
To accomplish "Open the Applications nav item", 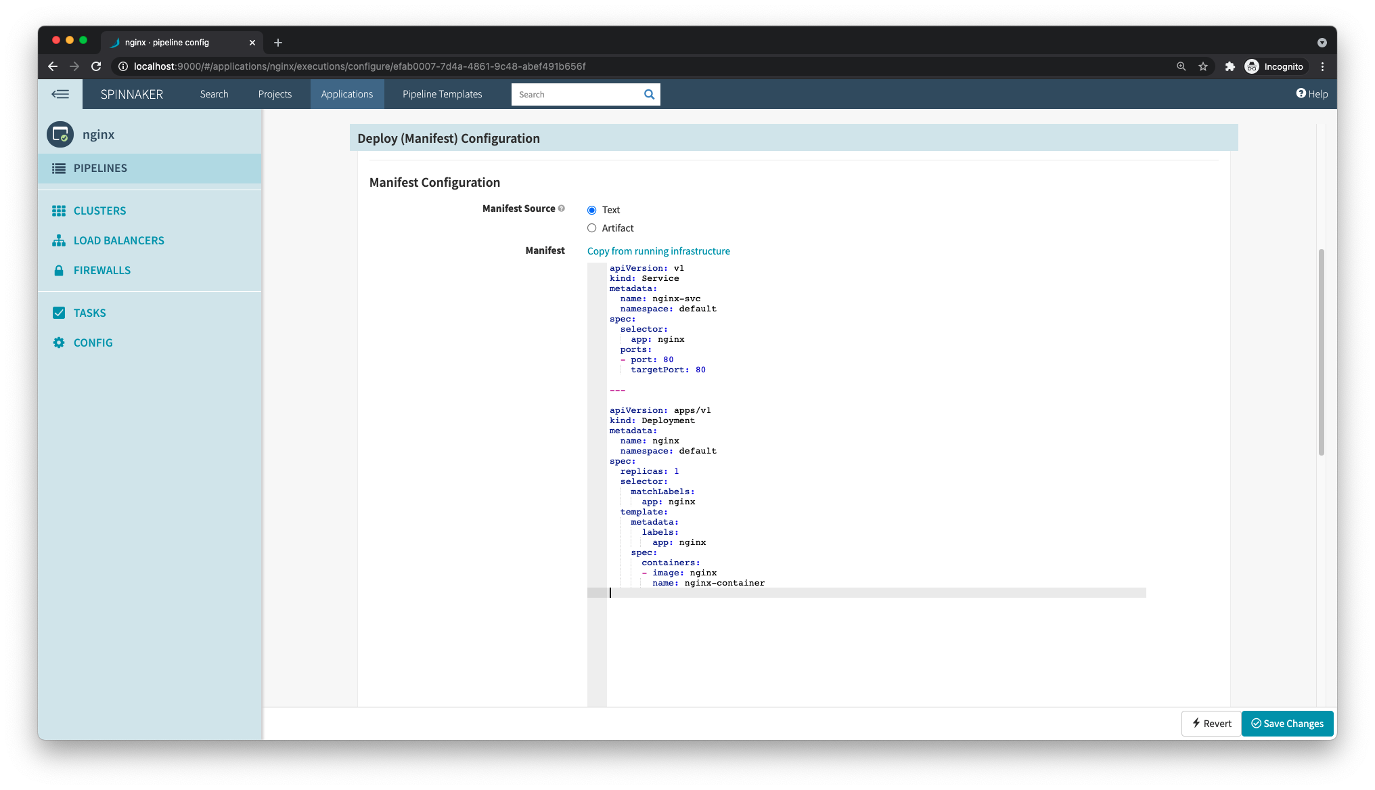I will click(347, 94).
